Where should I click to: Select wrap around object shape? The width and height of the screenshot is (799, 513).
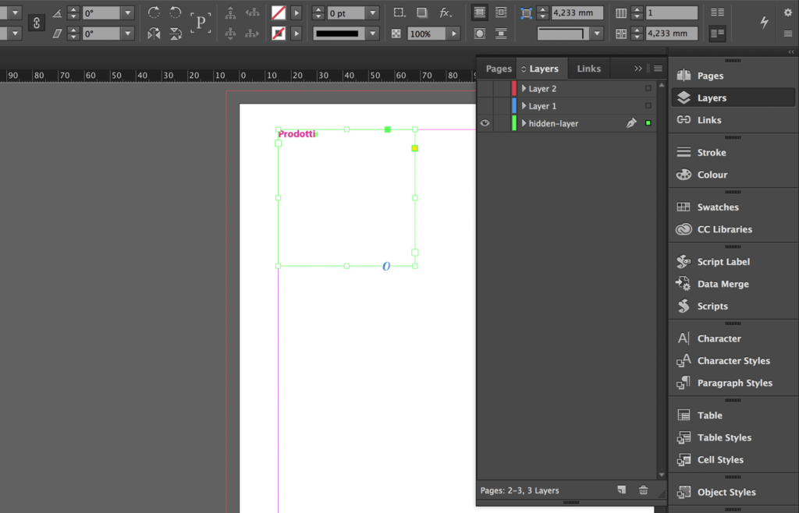pyautogui.click(x=480, y=34)
